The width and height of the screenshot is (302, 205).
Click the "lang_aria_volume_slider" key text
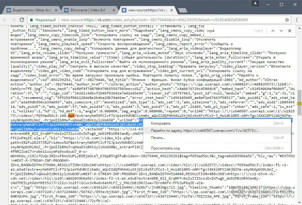point(46,53)
